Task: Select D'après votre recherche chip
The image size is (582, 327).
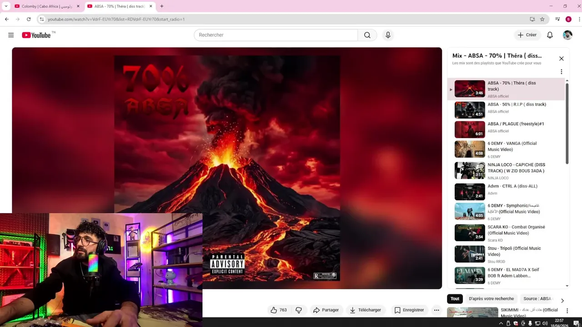Action: (x=491, y=299)
